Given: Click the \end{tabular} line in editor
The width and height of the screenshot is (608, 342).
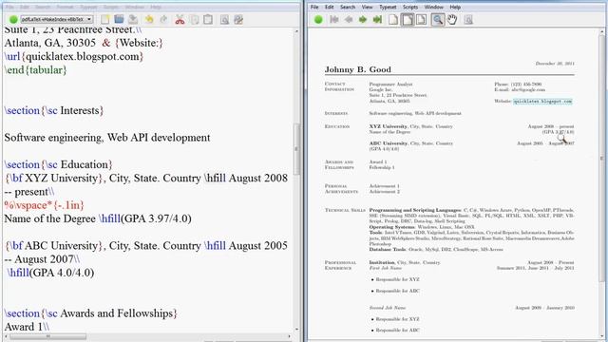Looking at the screenshot, I should tap(36, 70).
